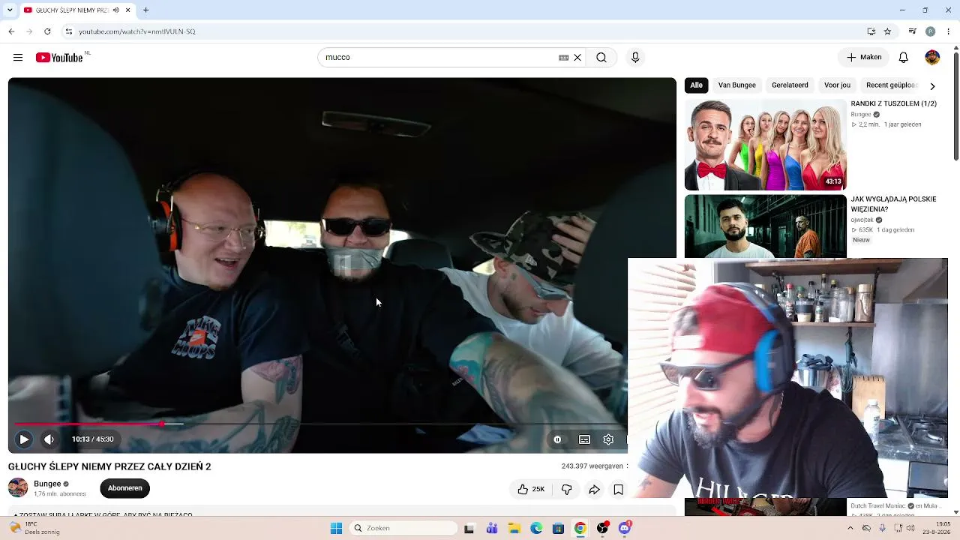Switch to Chrome in the taskbar
The width and height of the screenshot is (960, 540).
[580, 528]
